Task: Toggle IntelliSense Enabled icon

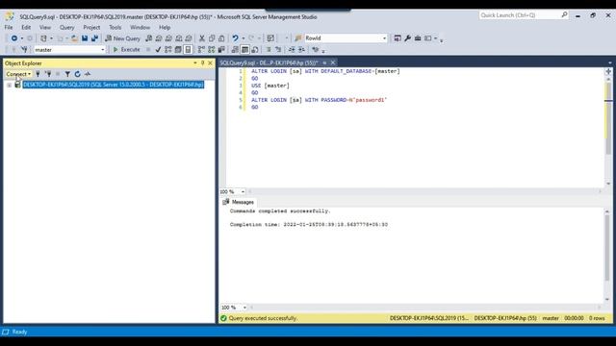Action: tap(189, 49)
